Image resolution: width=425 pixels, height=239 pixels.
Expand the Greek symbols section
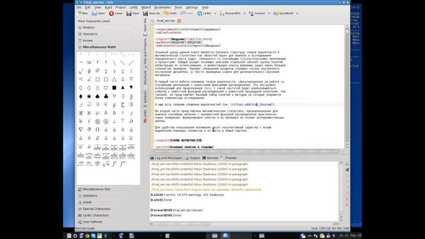(x=87, y=202)
